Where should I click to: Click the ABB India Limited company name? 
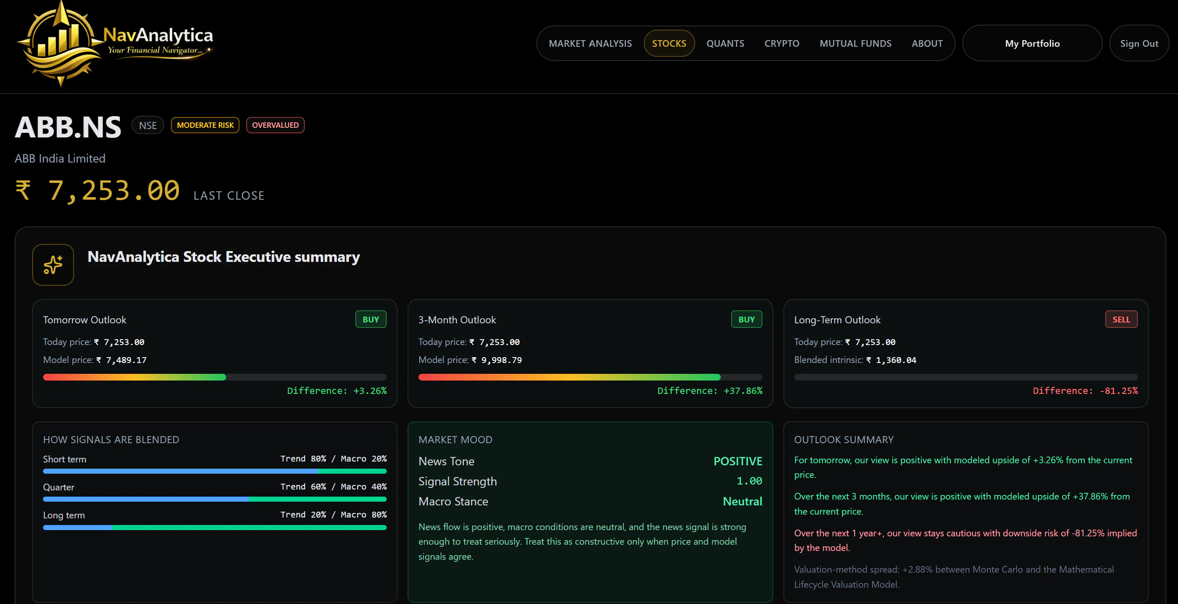coord(60,159)
